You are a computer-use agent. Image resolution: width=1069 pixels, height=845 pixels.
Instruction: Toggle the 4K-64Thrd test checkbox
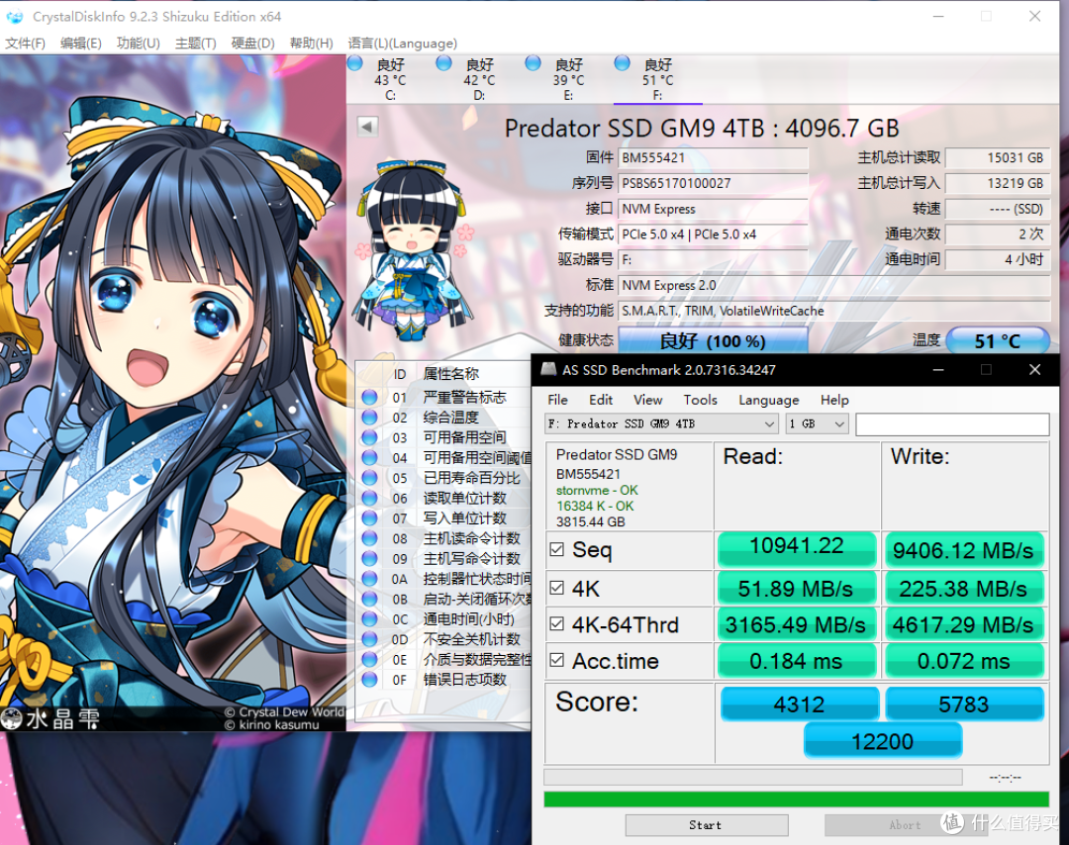(557, 623)
